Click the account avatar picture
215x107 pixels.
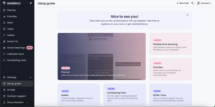[x=199, y=3]
